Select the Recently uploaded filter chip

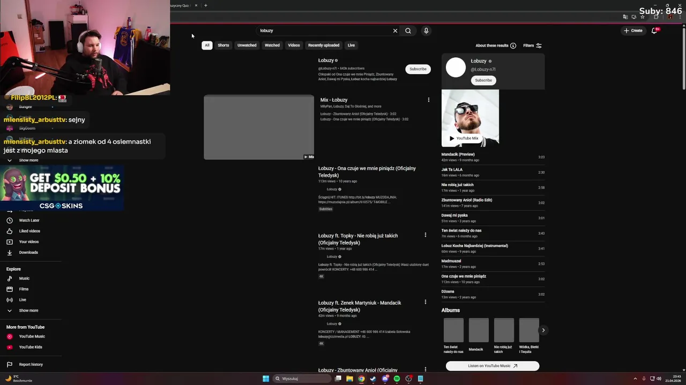click(323, 45)
